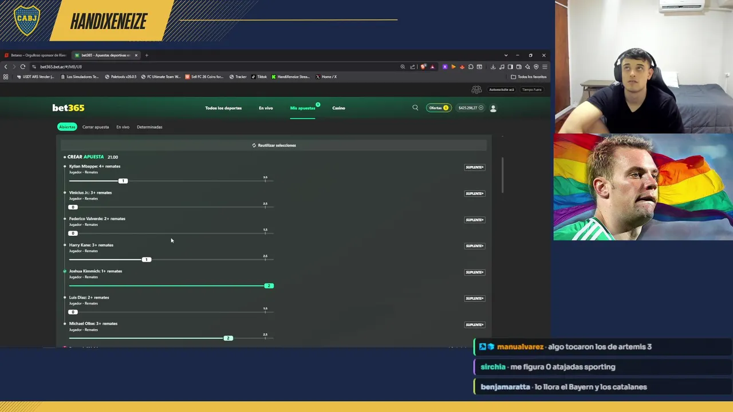The image size is (733, 412).
Task: Click SUPLENTE+ for Federico Valverde
Action: point(474,220)
